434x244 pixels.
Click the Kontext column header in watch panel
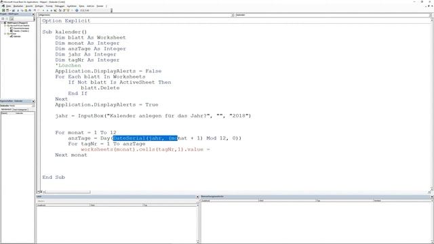(402, 201)
